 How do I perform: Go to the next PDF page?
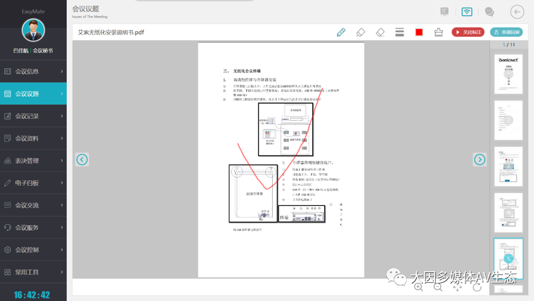pos(480,160)
